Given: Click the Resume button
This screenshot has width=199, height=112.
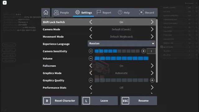Looking at the screenshot, I should 139,101.
